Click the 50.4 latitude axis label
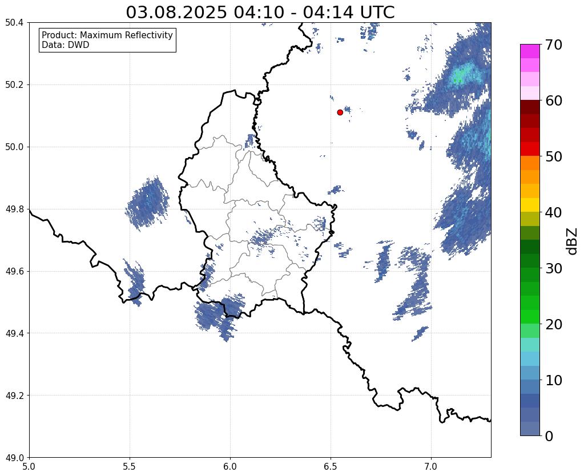584x476 pixels. point(14,23)
